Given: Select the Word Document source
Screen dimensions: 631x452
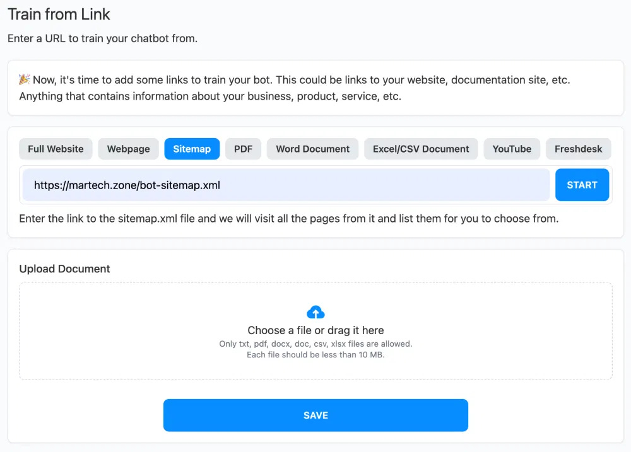Looking at the screenshot, I should pyautogui.click(x=312, y=149).
